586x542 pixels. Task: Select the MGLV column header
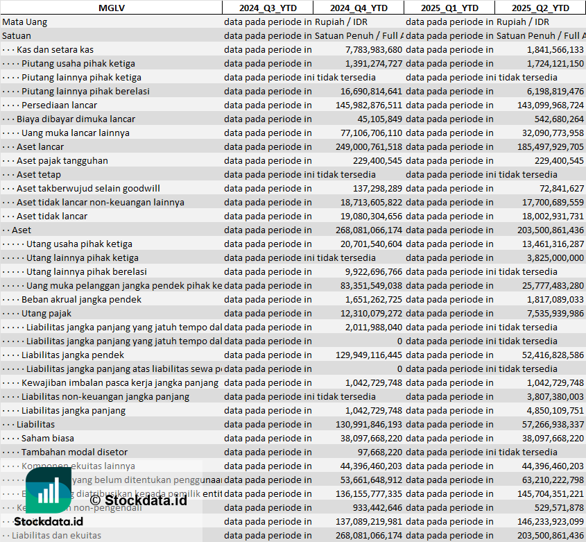coord(112,8)
